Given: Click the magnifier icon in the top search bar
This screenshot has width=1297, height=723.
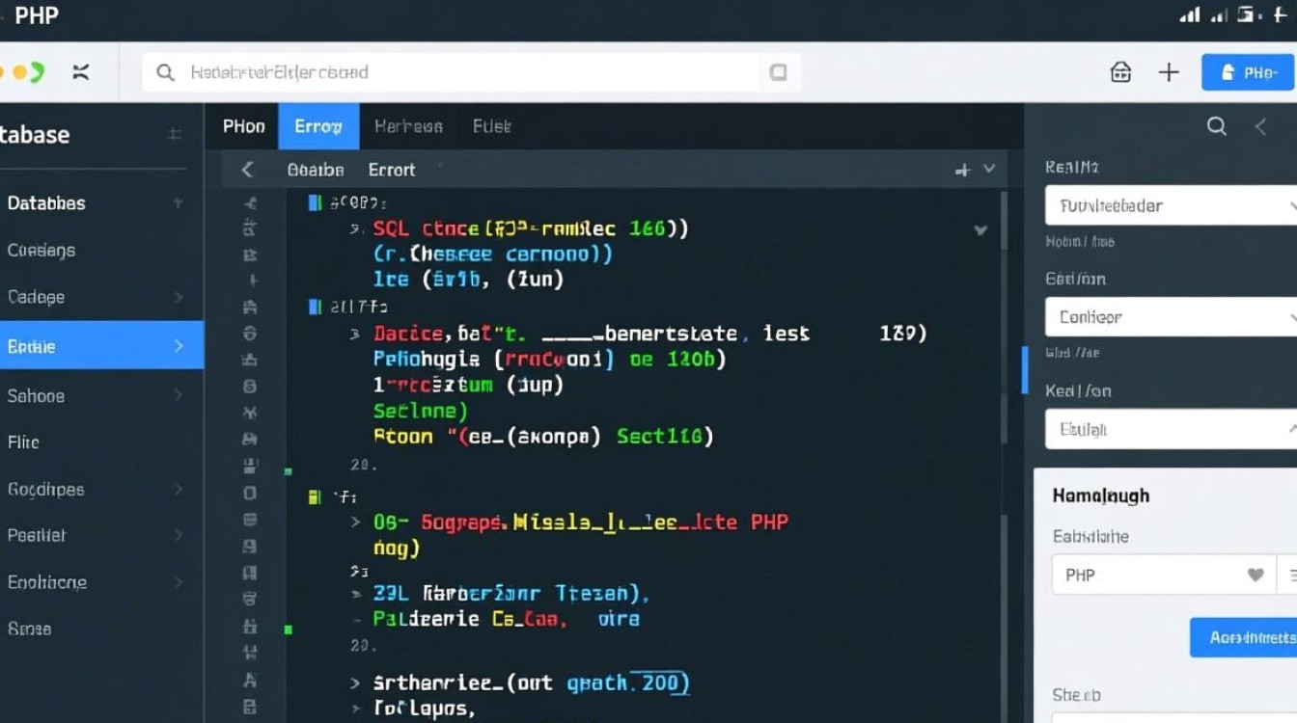Looking at the screenshot, I should click(165, 72).
